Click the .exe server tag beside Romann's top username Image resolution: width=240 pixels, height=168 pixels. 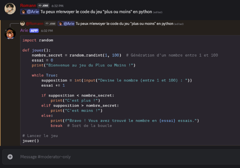(x=43, y=6)
